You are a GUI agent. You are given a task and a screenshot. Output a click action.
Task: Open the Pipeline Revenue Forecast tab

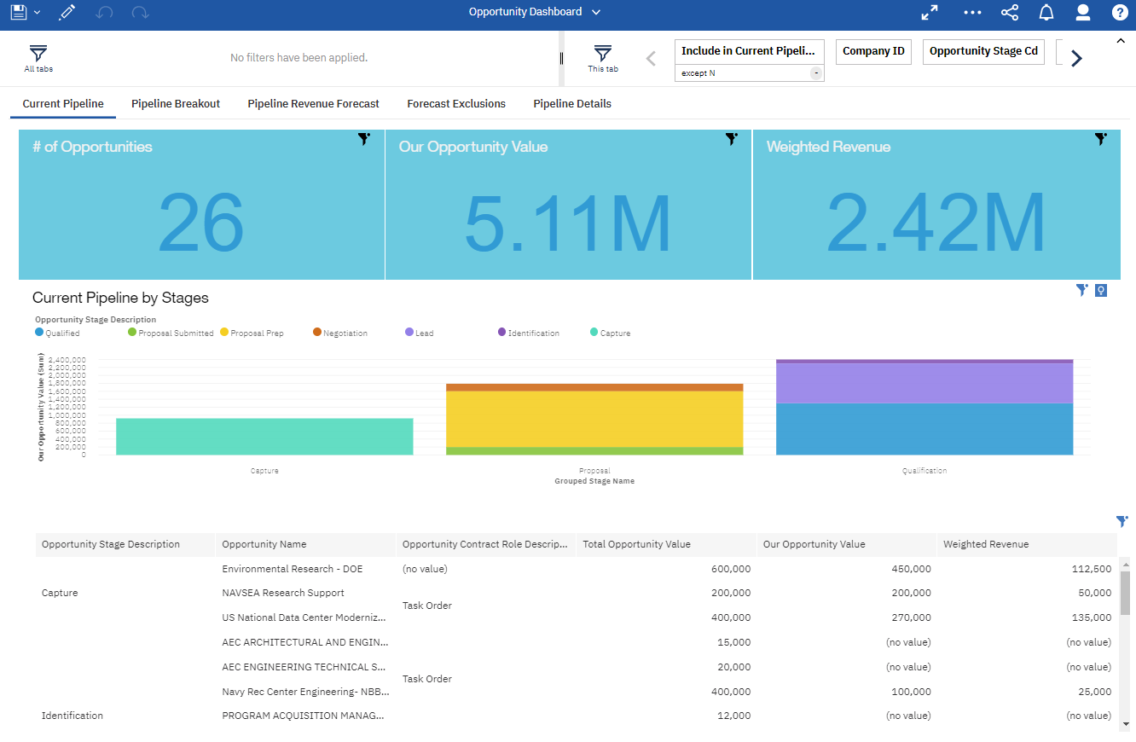313,104
